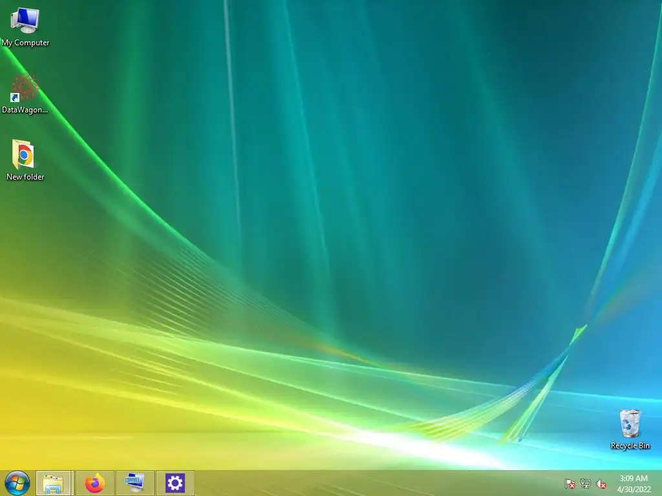
Task: Open File Explorer from the taskbar
Action: coord(54,483)
